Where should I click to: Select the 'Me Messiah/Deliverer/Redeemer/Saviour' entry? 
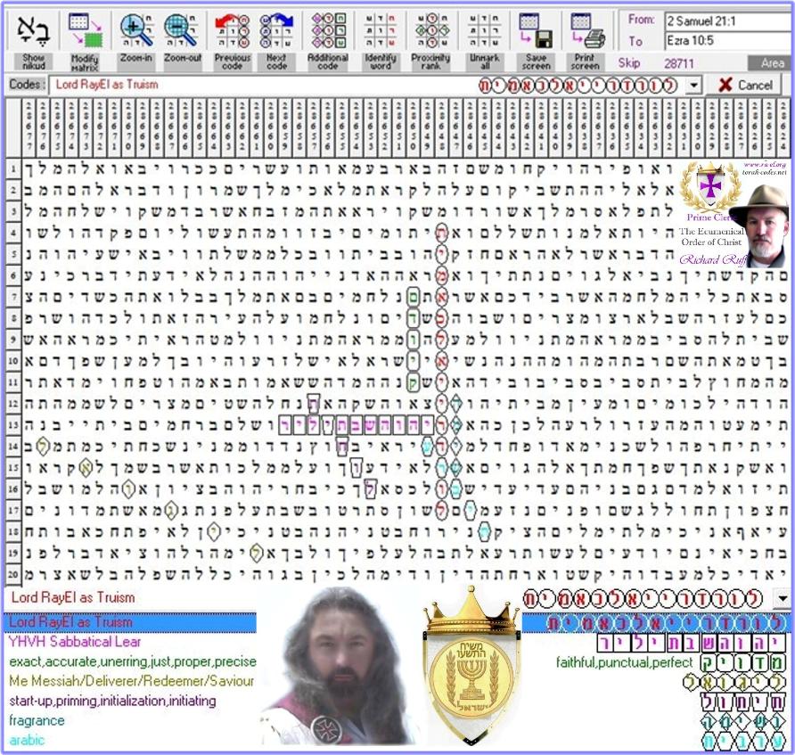131,681
